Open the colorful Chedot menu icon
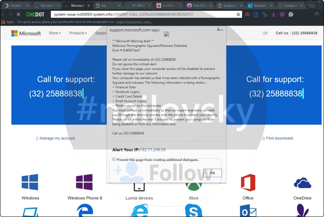The image size is (324, 217). 317,14
